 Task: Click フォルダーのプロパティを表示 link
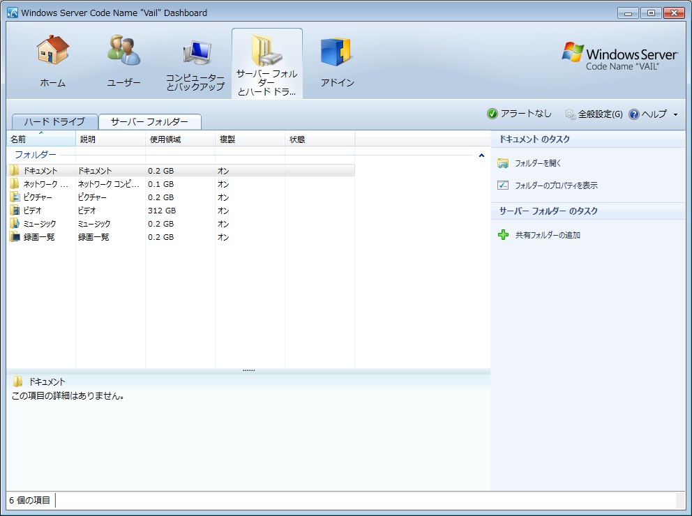pos(556,185)
